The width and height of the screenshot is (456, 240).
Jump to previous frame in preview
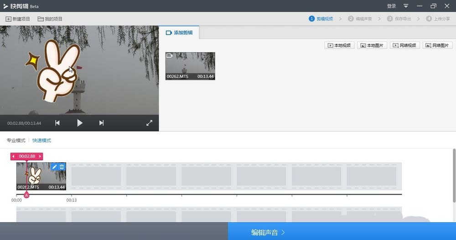57,123
